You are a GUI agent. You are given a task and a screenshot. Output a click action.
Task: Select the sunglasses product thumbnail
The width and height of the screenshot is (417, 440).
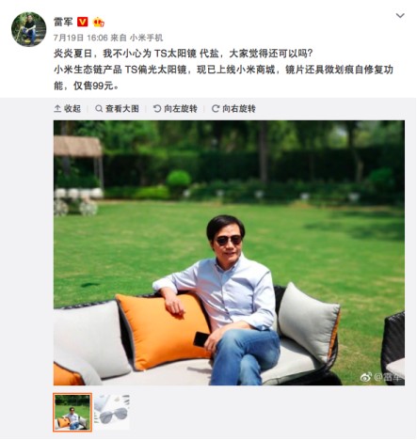[112, 413]
